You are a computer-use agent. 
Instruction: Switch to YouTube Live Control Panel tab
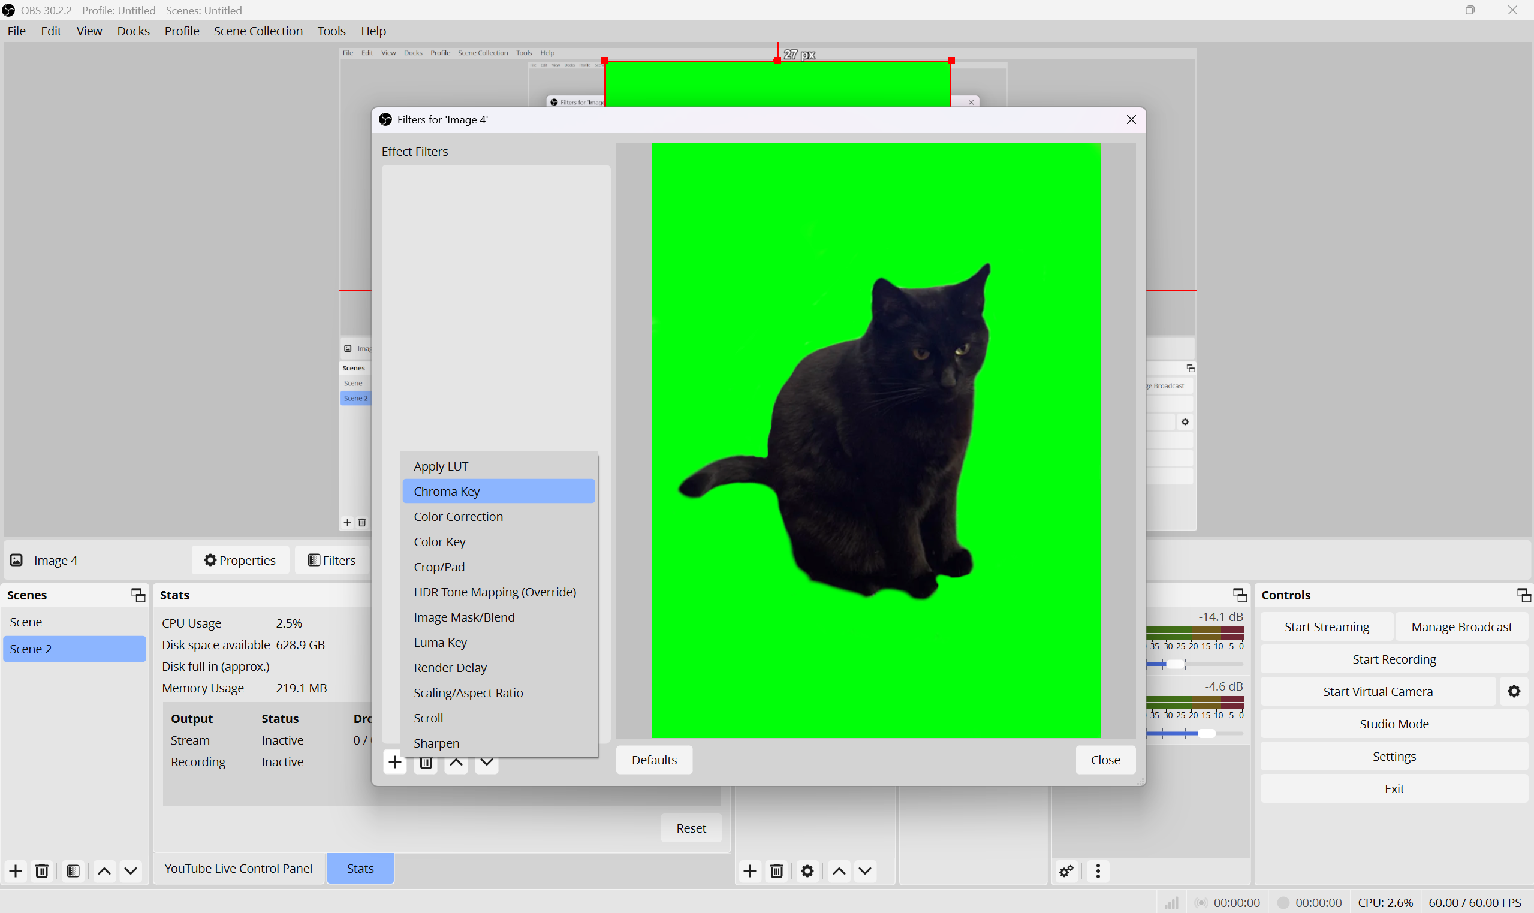click(x=239, y=869)
